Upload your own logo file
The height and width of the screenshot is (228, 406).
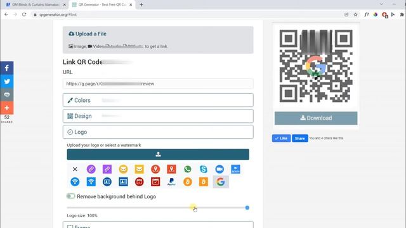point(158,155)
